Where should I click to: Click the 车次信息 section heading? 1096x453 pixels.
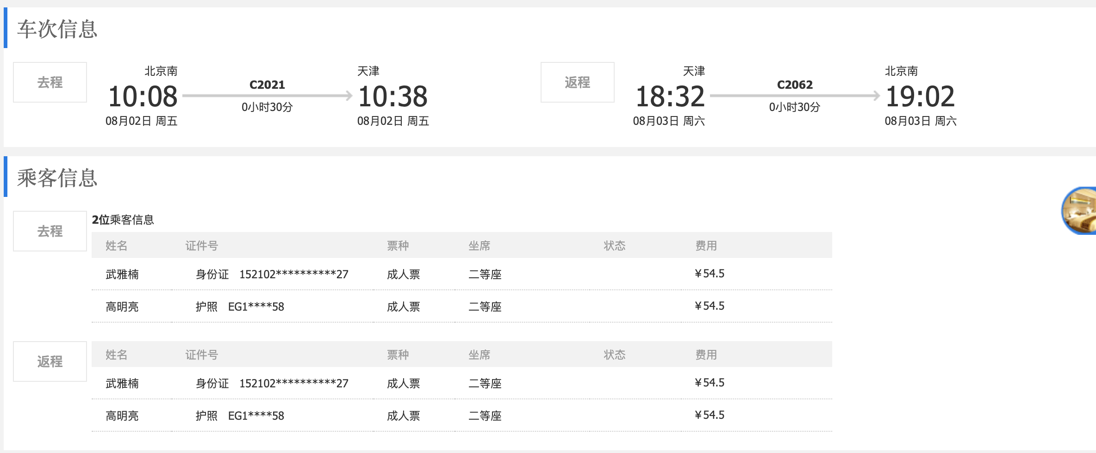pos(57,29)
